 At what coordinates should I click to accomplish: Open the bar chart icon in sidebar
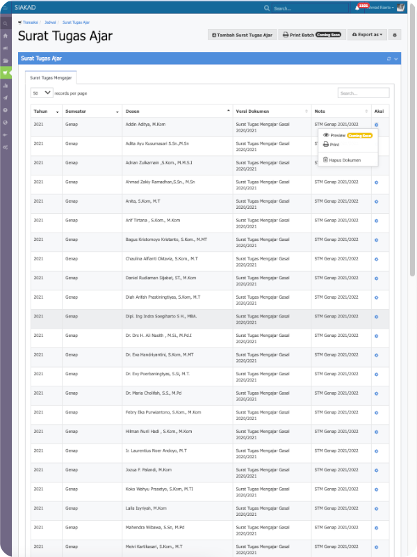pos(6,86)
